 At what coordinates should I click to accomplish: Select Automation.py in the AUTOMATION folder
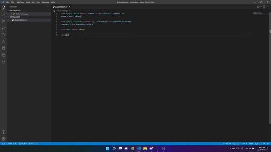pyautogui.click(x=21, y=20)
